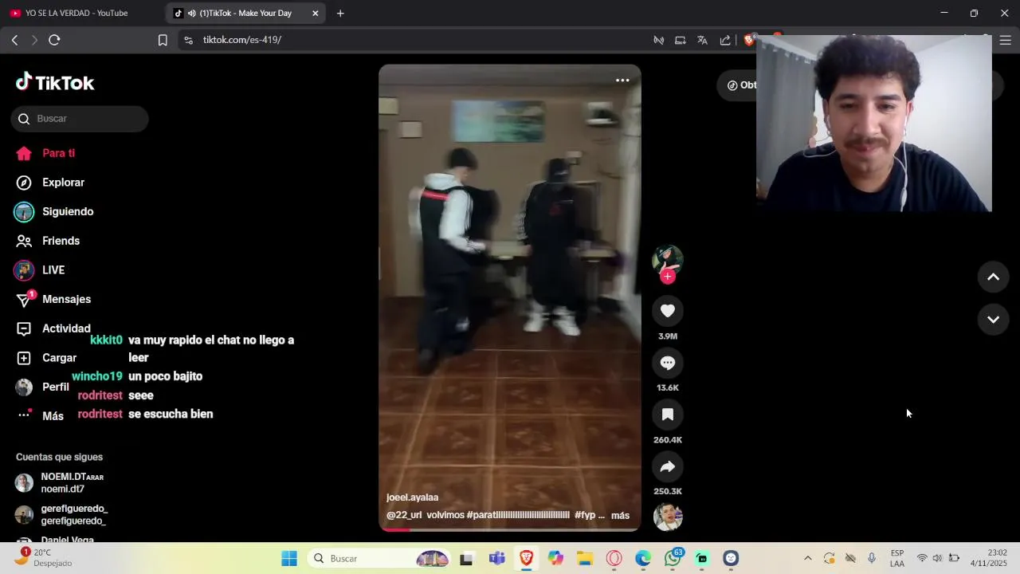The image size is (1020, 574).
Task: Expand caption with más
Action: (x=620, y=515)
